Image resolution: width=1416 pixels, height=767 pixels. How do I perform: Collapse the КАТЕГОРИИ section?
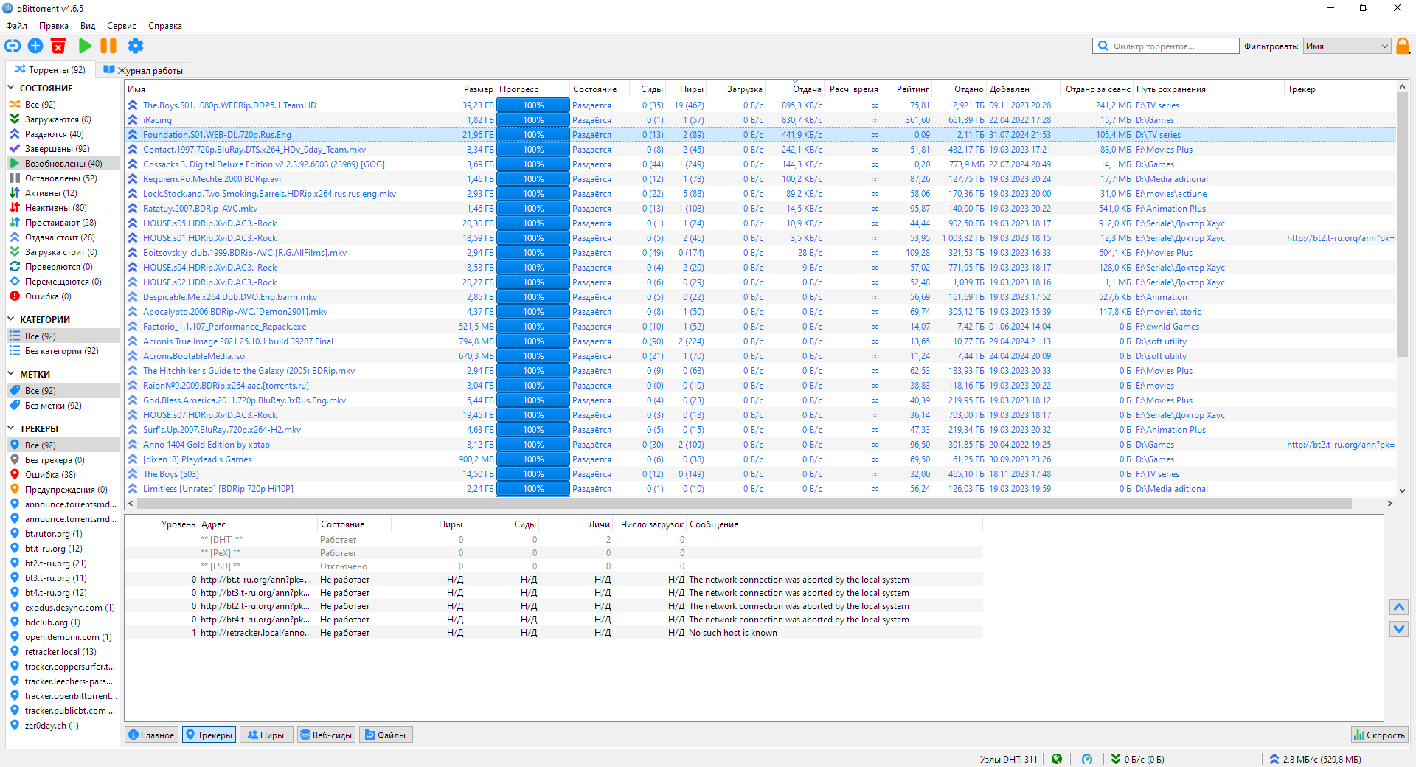tap(11, 319)
